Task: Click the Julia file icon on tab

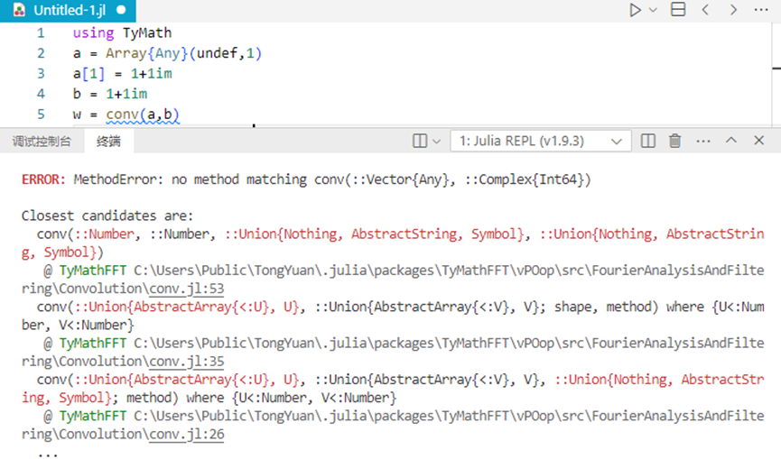Action: click(19, 10)
